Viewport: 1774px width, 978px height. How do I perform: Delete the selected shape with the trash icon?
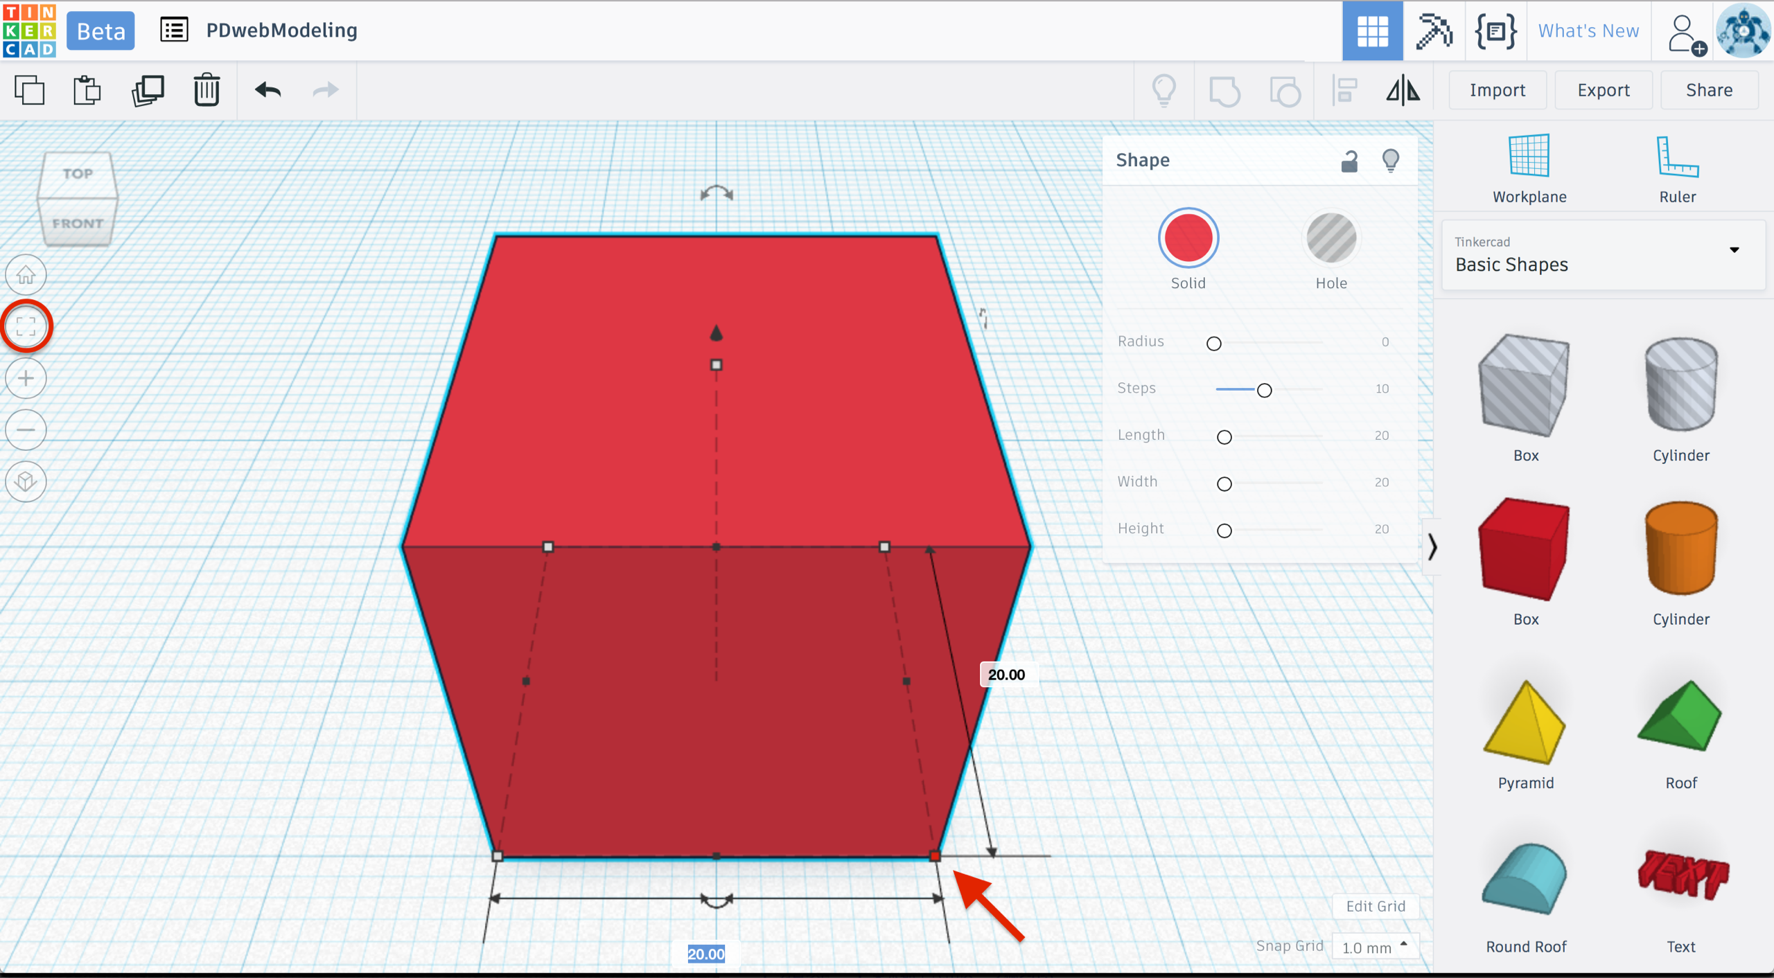click(206, 90)
